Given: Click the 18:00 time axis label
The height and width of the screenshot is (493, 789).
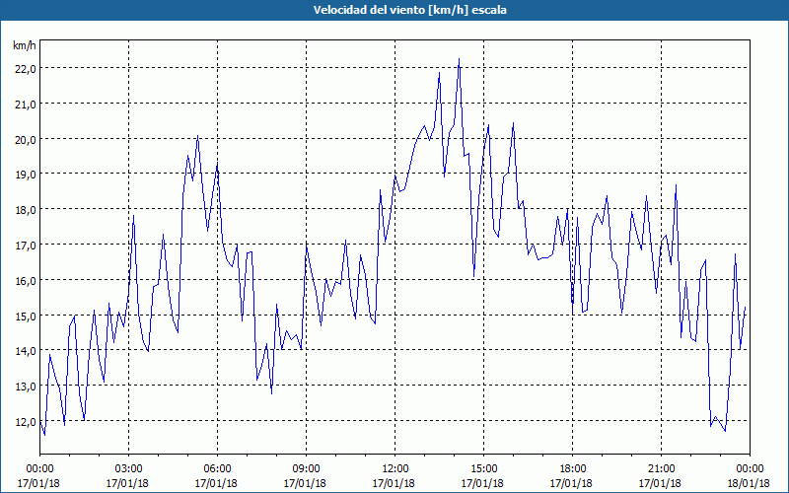Looking at the screenshot, I should pos(573,469).
